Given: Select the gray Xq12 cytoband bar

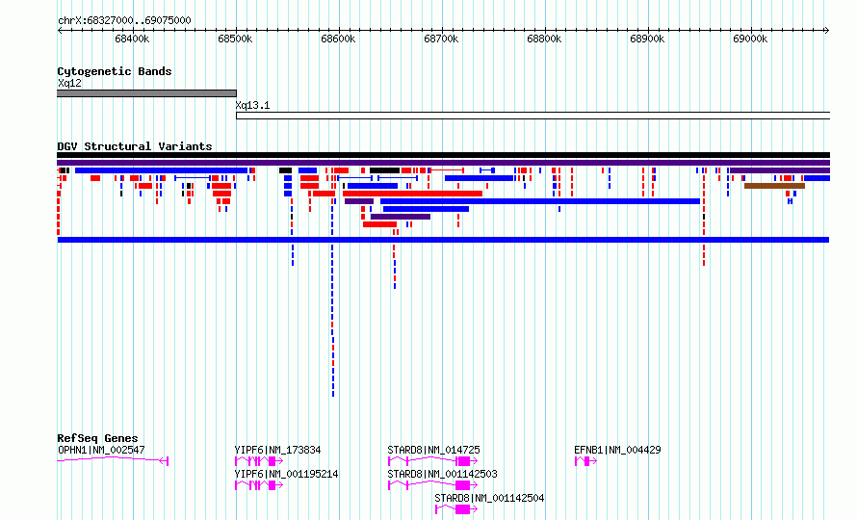Looking at the screenshot, I should [146, 93].
